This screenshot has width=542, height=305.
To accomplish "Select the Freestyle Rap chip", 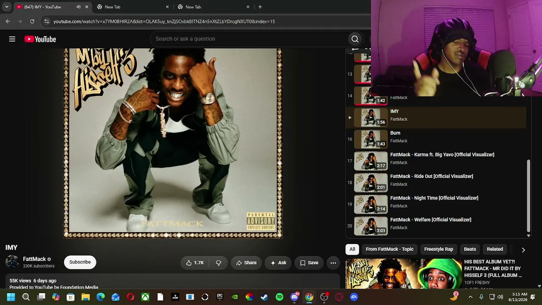I will [439, 249].
